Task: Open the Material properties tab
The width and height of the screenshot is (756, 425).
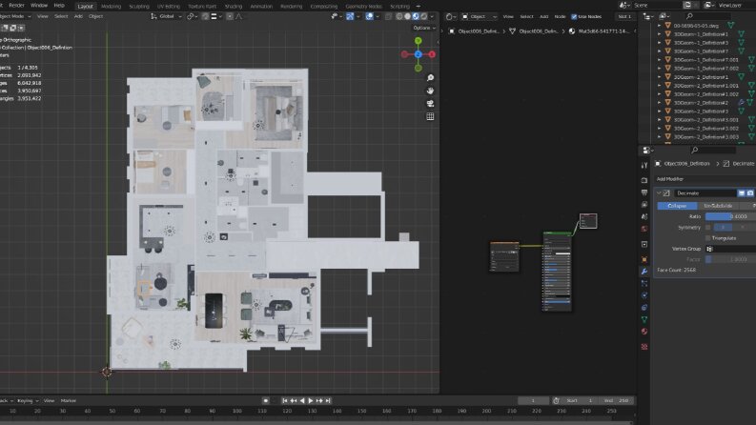Action: [644, 332]
